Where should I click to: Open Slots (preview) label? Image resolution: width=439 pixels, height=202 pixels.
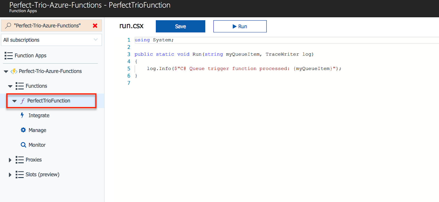[x=42, y=175]
